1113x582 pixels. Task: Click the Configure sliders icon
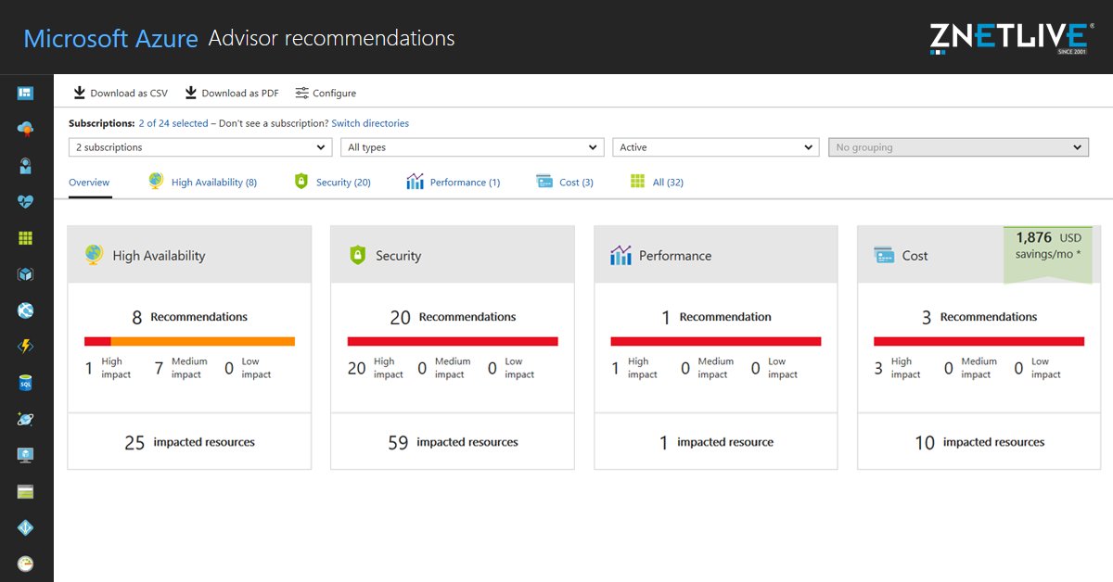[301, 93]
